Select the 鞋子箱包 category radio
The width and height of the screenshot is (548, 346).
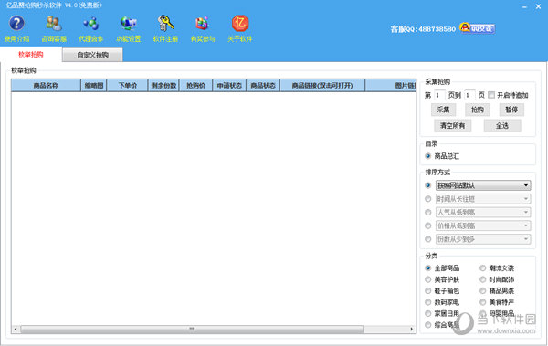427,291
